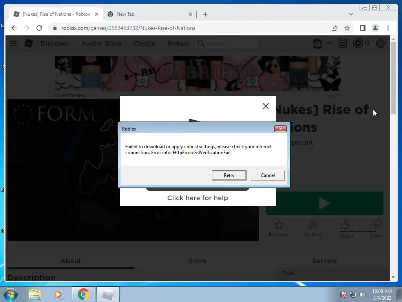Follow the game with feed icon
402x302 pixels.
[313, 225]
